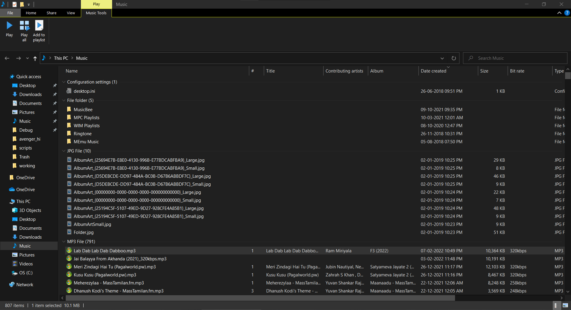Click the Play all icon
Viewport: 571px width, 310px height.
[x=24, y=30]
